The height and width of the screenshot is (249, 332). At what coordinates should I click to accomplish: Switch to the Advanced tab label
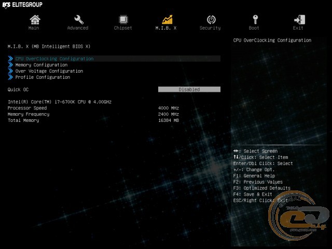point(78,28)
